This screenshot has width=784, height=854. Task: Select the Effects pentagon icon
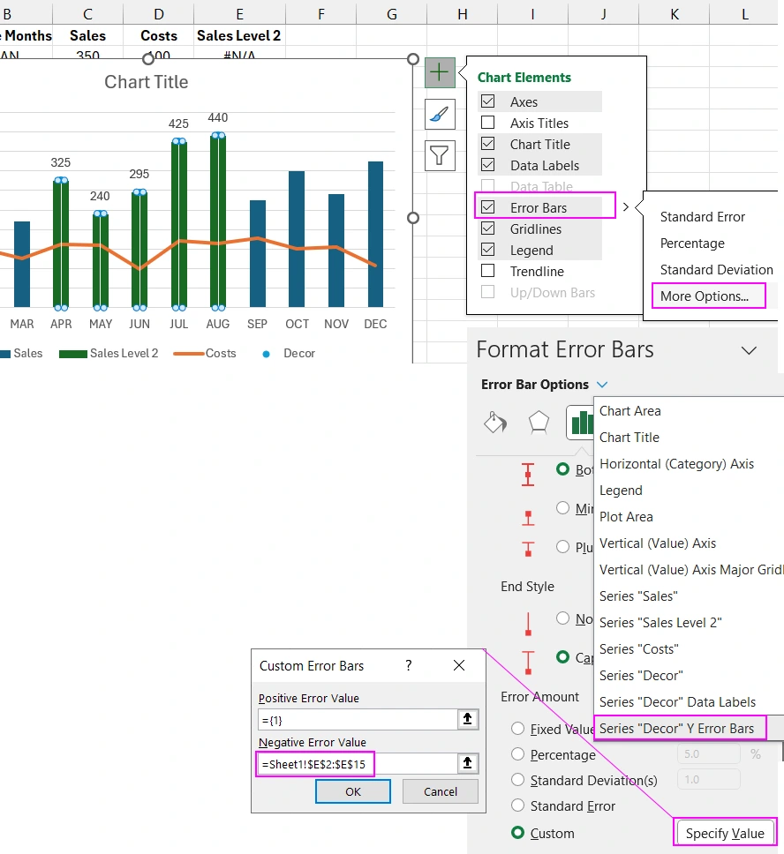(539, 423)
